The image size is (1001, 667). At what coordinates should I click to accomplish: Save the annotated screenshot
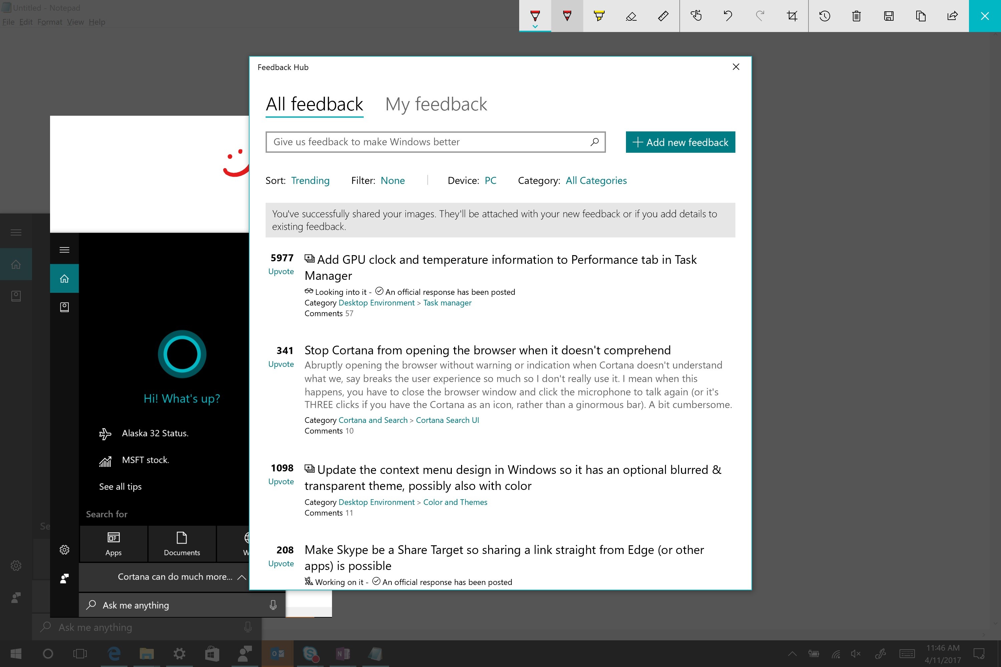(x=888, y=16)
